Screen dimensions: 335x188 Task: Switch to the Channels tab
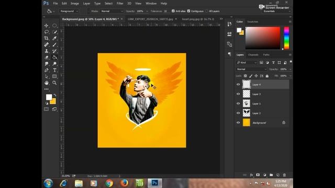coord(253,55)
